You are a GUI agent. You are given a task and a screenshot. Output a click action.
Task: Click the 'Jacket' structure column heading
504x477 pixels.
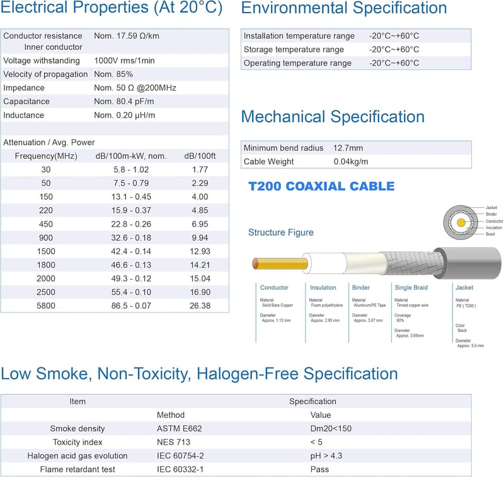coord(464,288)
